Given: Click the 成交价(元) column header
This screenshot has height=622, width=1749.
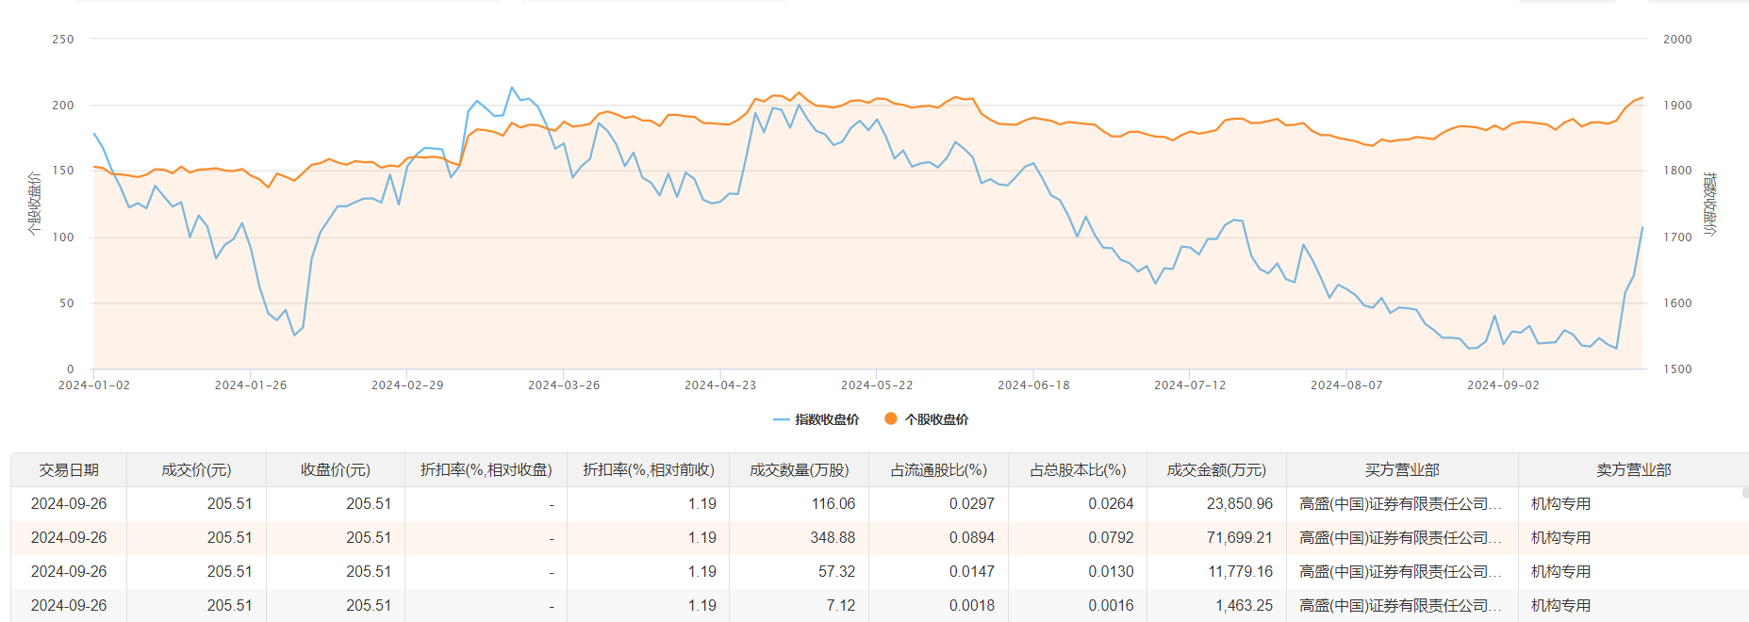Looking at the screenshot, I should pos(196,469).
